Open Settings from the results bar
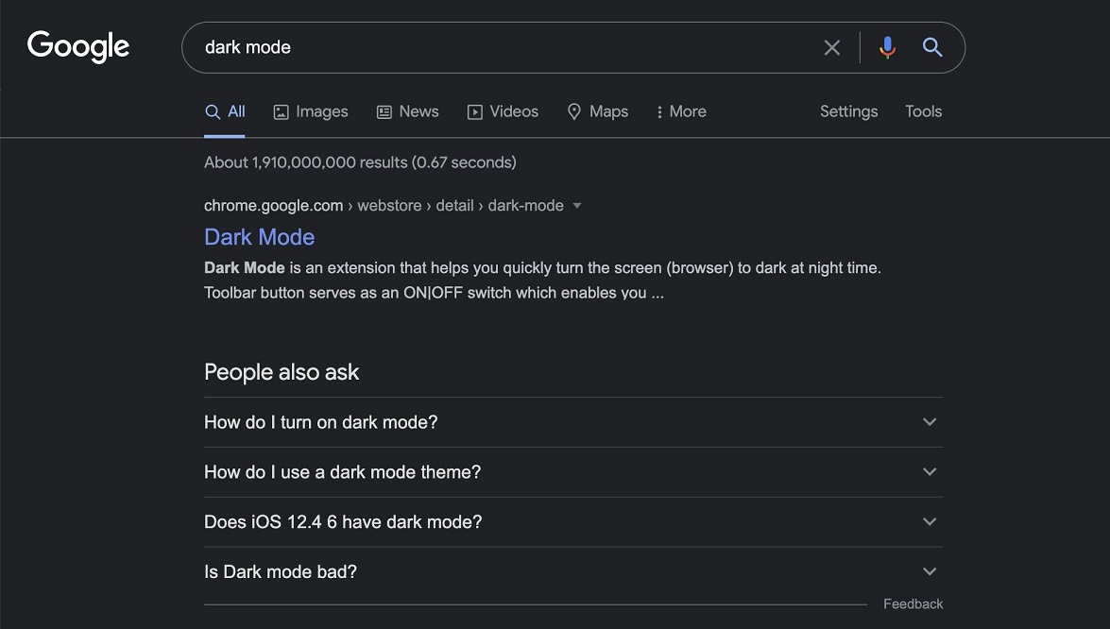This screenshot has height=629, width=1110. click(847, 110)
